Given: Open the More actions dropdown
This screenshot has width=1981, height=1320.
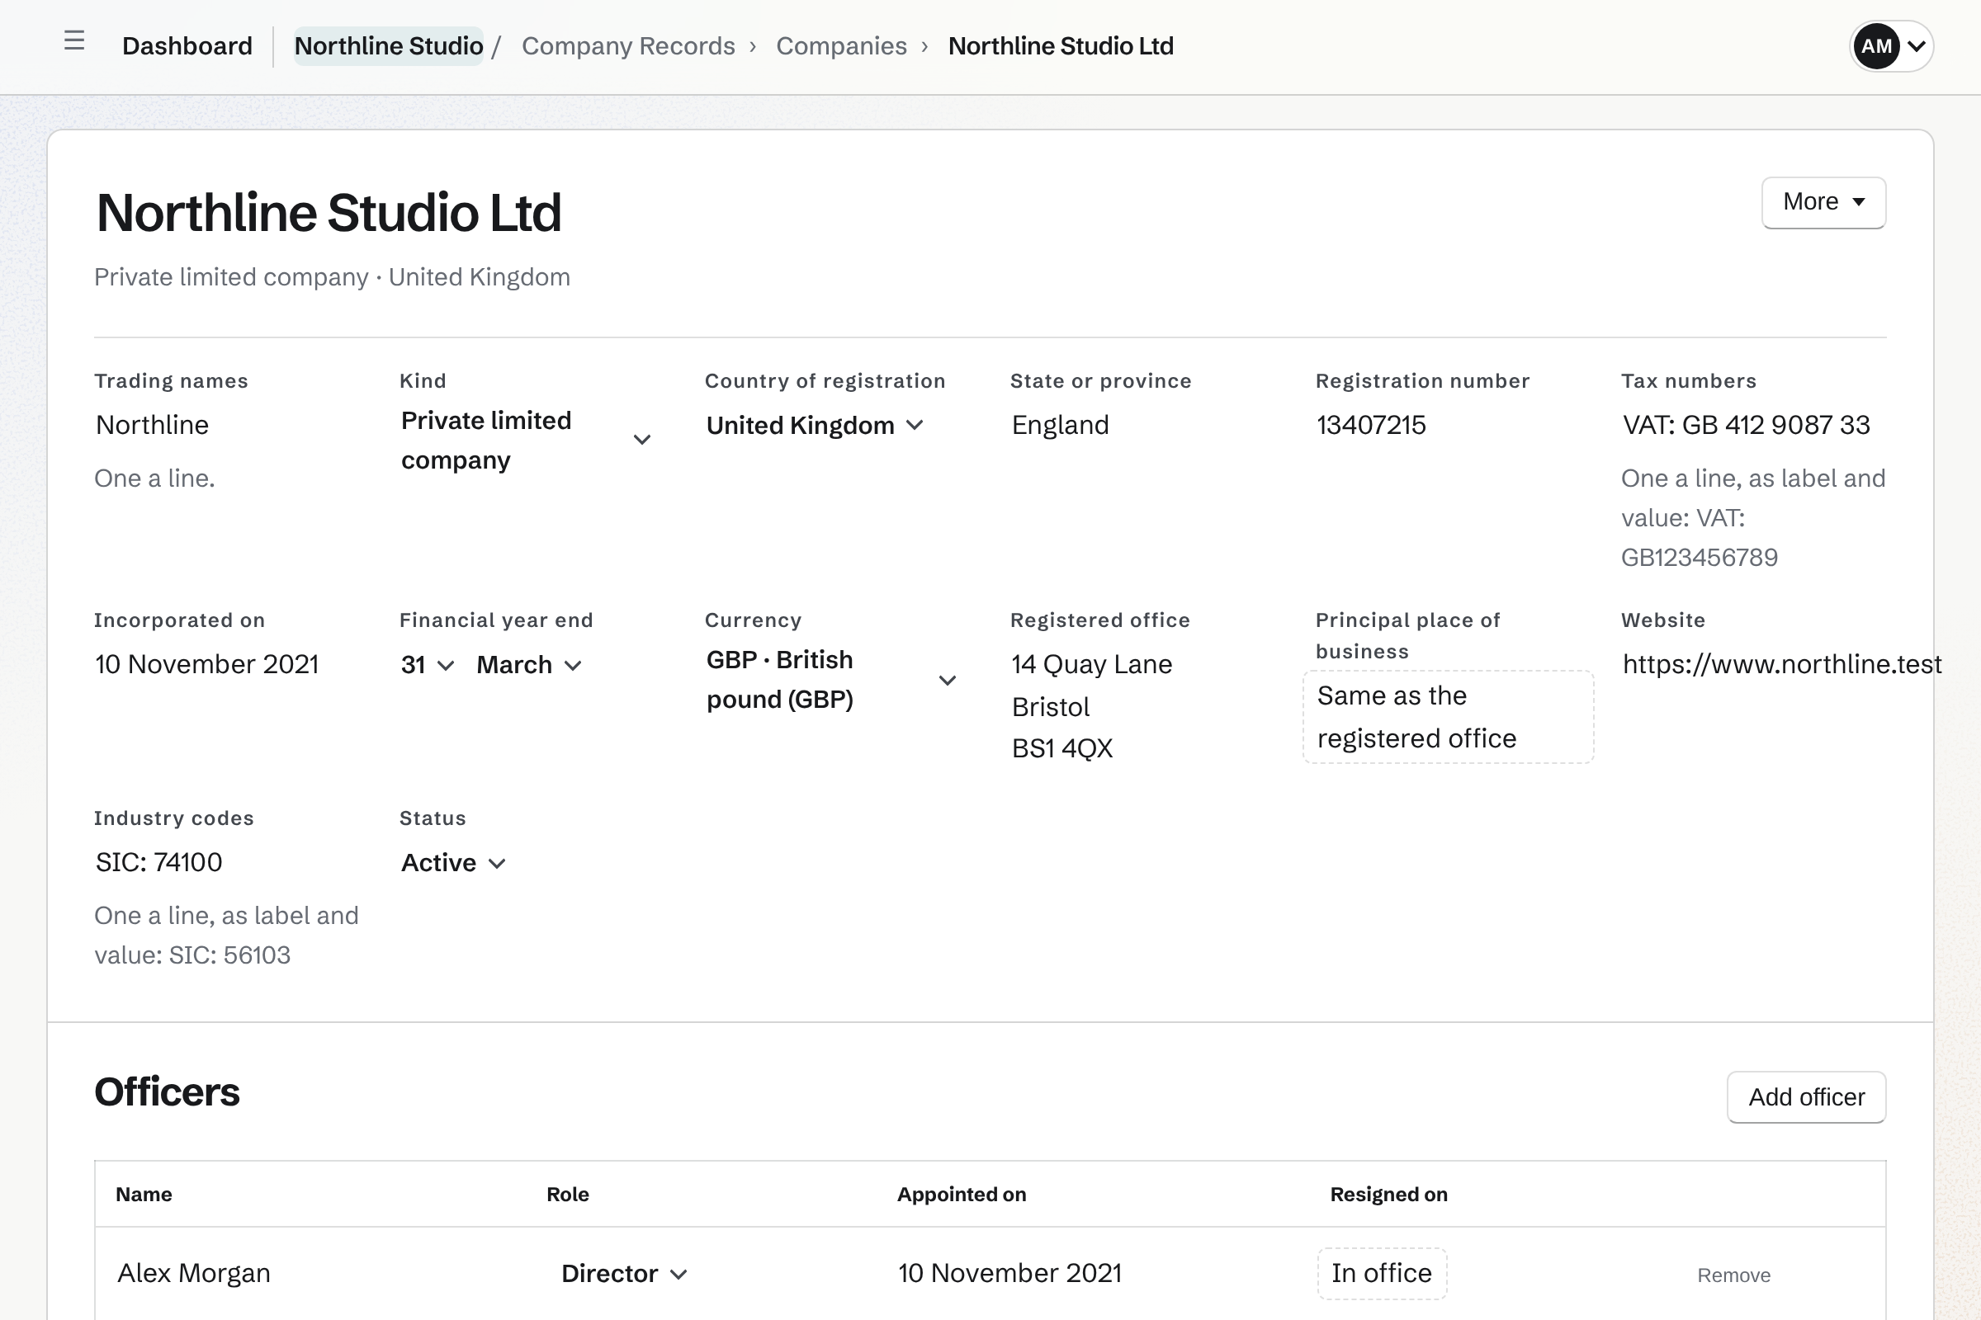Looking at the screenshot, I should pos(1823,202).
